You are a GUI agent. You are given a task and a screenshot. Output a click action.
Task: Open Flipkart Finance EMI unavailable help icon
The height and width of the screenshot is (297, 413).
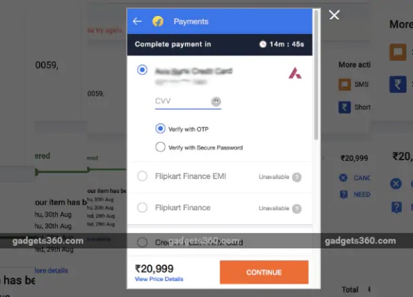pyautogui.click(x=297, y=177)
